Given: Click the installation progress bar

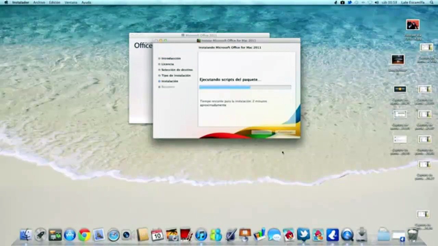Looking at the screenshot, I should (245, 87).
